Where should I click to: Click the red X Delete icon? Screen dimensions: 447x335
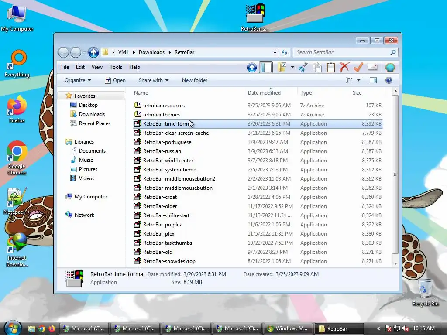(x=344, y=68)
